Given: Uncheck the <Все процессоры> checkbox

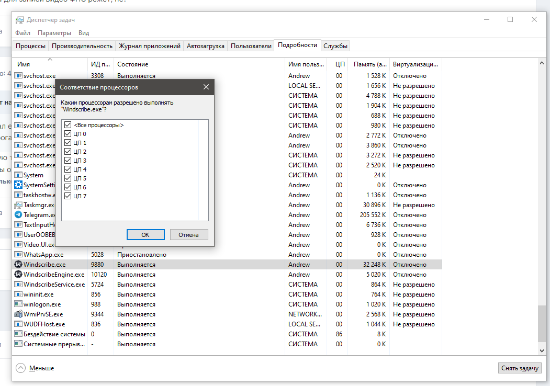Looking at the screenshot, I should click(x=67, y=126).
